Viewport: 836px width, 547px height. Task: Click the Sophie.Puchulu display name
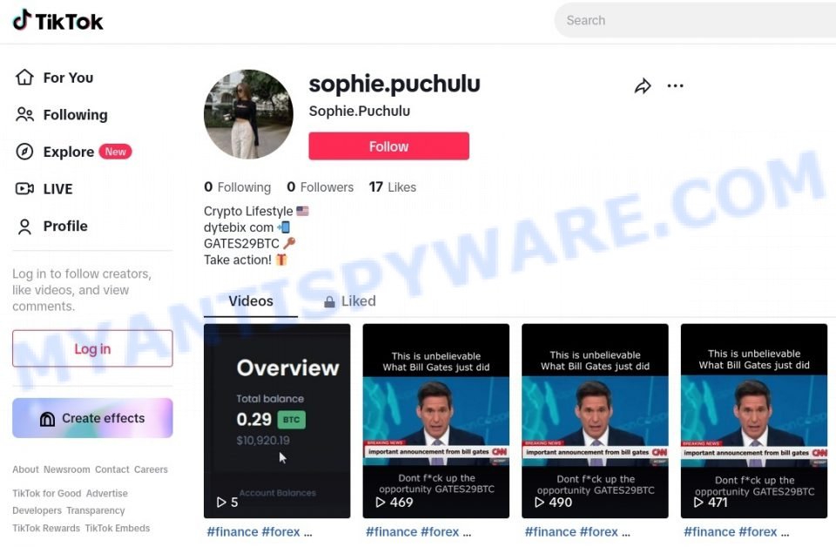[x=360, y=111]
